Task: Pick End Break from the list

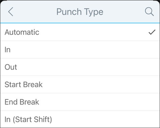Action: coord(80,102)
